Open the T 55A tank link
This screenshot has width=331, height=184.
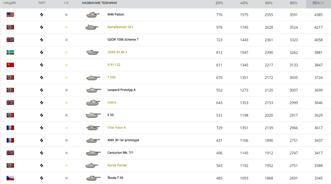point(111,77)
